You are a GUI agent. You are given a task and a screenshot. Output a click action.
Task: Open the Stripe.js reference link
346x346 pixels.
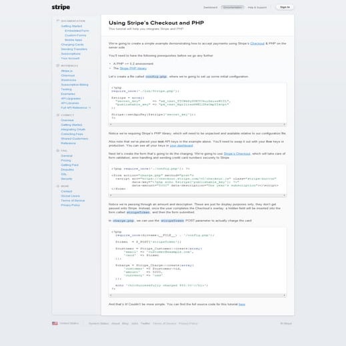pos(67,71)
